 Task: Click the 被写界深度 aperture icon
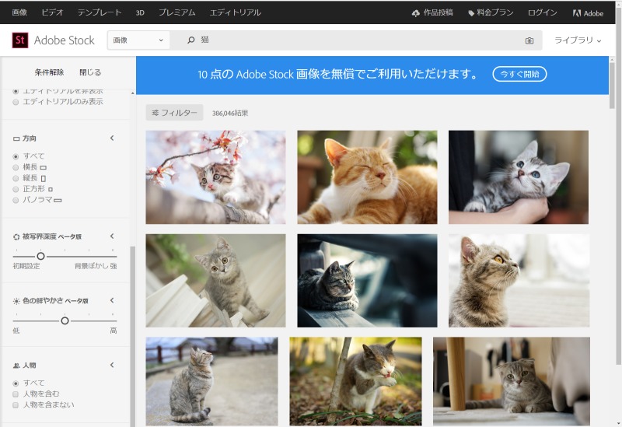coord(16,237)
